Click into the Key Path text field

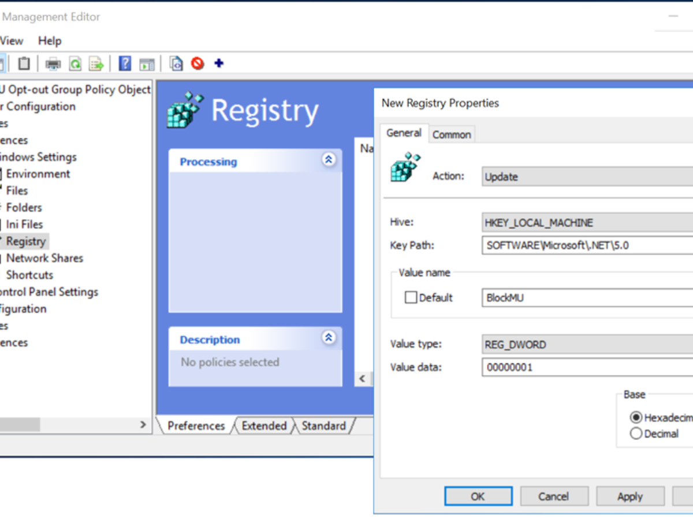587,245
